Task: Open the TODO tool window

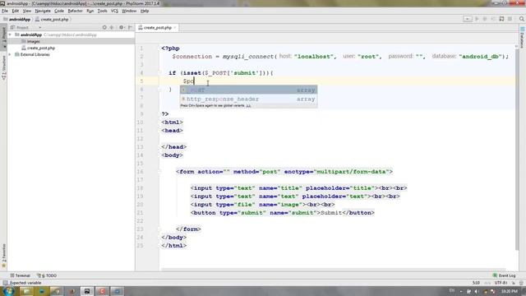Action: (x=47, y=275)
